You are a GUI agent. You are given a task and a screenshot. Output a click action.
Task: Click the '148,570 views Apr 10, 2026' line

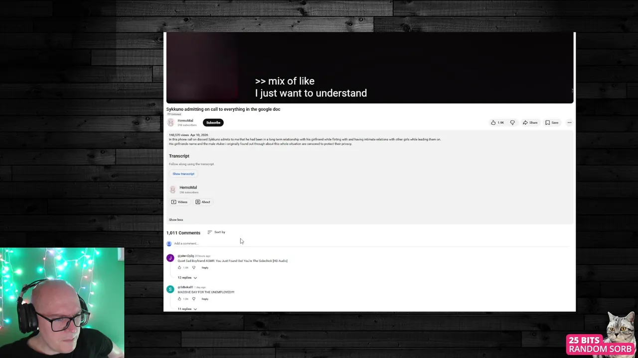click(x=188, y=135)
